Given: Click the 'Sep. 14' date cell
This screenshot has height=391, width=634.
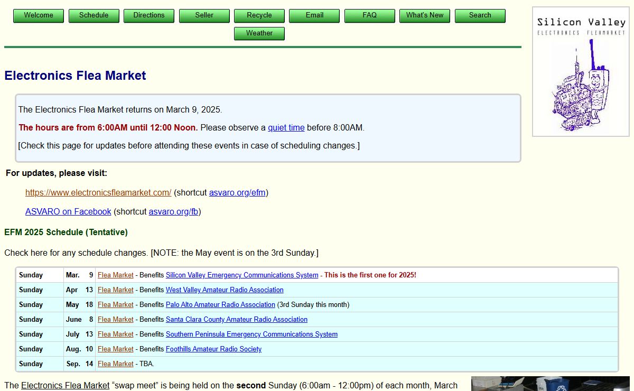Looking at the screenshot, I should pos(79,364).
